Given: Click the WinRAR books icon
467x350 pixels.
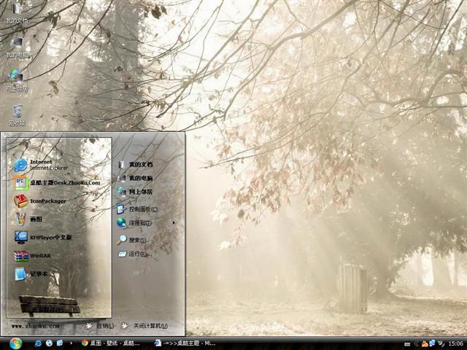Looking at the screenshot, I should click(x=21, y=256).
